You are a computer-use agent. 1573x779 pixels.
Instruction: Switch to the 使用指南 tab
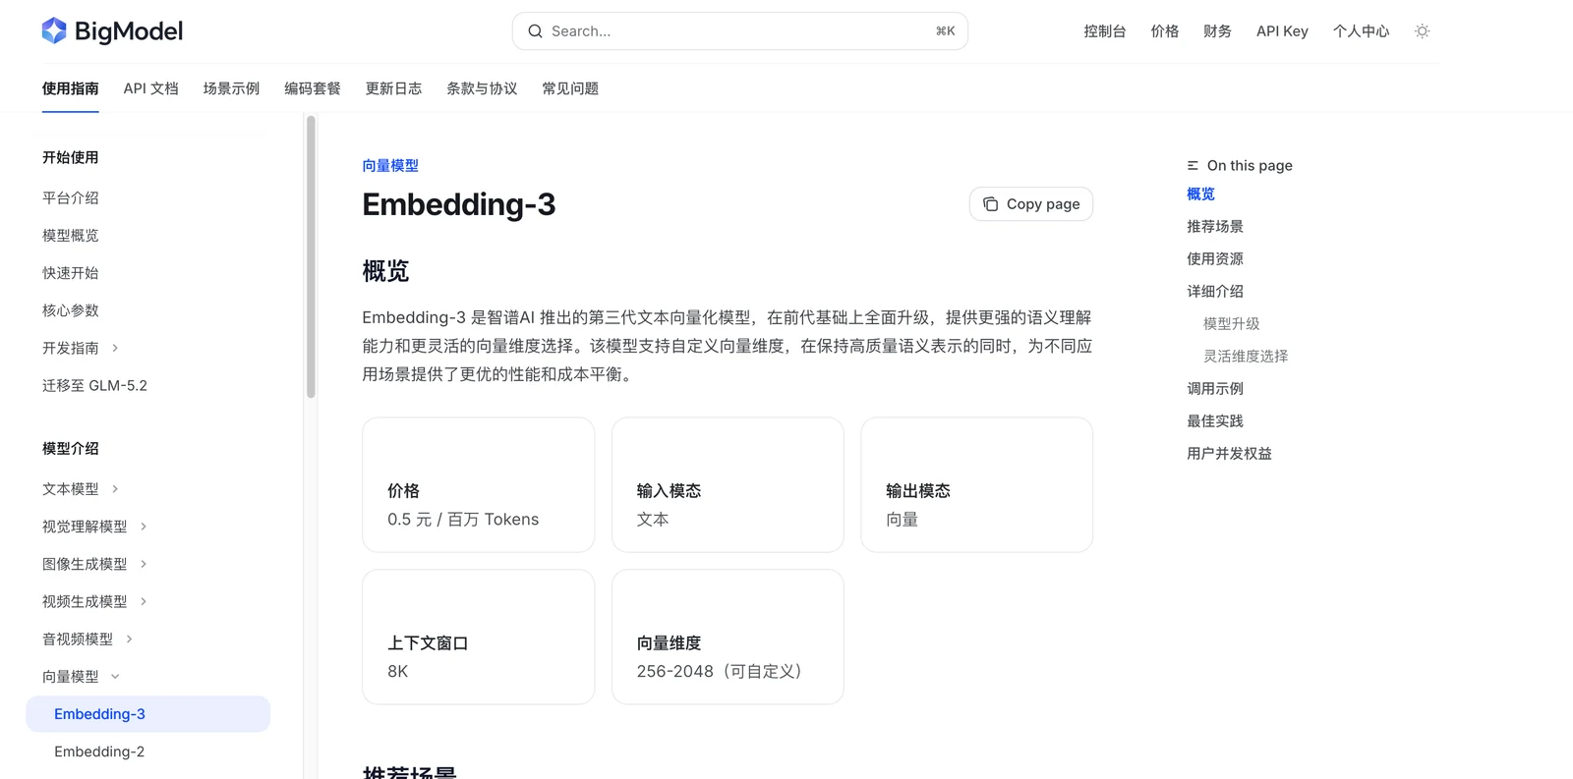point(71,88)
